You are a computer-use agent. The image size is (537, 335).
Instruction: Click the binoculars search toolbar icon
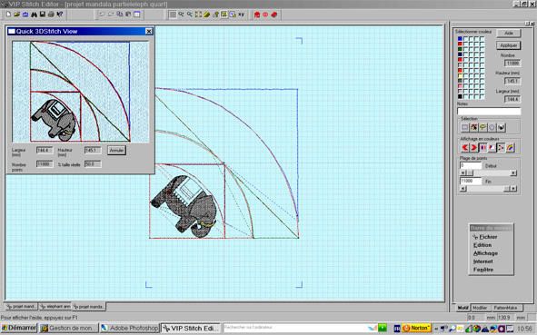point(34,15)
